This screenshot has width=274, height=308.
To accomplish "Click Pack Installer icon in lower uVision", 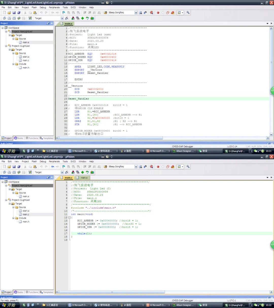I will coord(92,172).
